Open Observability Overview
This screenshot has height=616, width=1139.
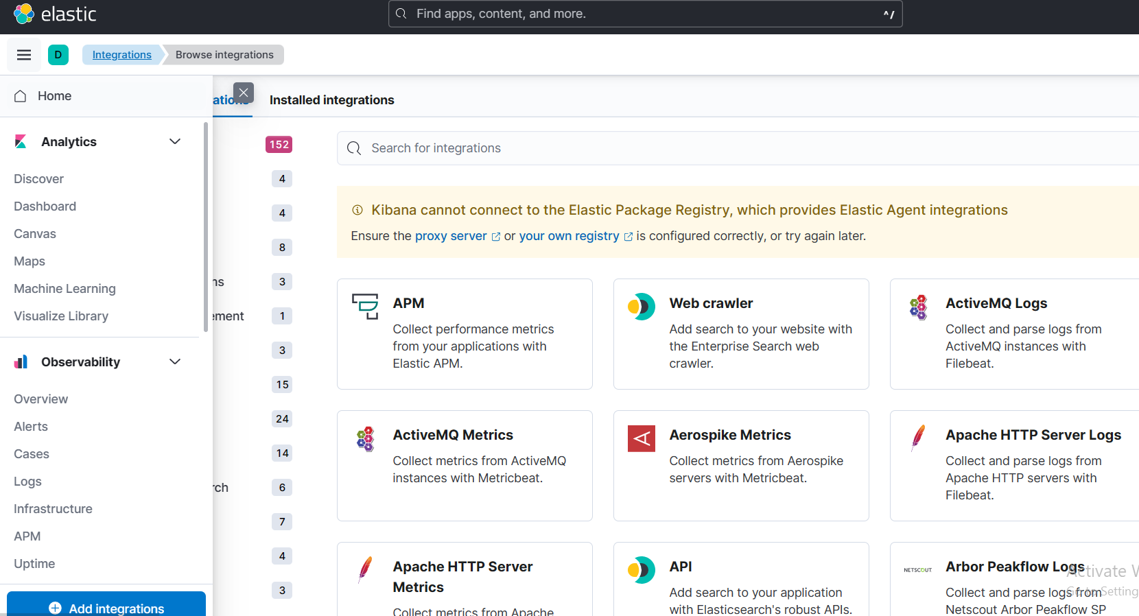(40, 399)
